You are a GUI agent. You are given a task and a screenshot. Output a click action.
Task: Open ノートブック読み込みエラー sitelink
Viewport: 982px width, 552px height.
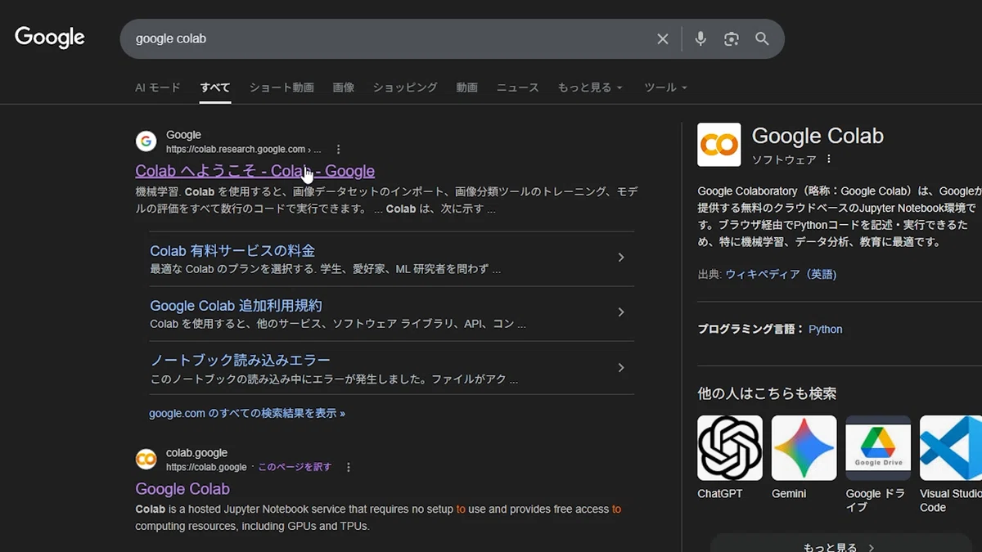(x=241, y=361)
